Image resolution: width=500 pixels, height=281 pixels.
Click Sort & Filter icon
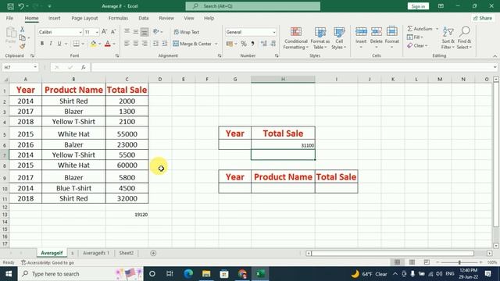(x=448, y=32)
